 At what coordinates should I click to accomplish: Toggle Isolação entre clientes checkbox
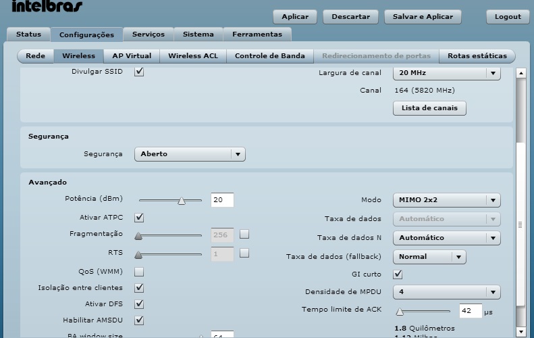coord(139,288)
